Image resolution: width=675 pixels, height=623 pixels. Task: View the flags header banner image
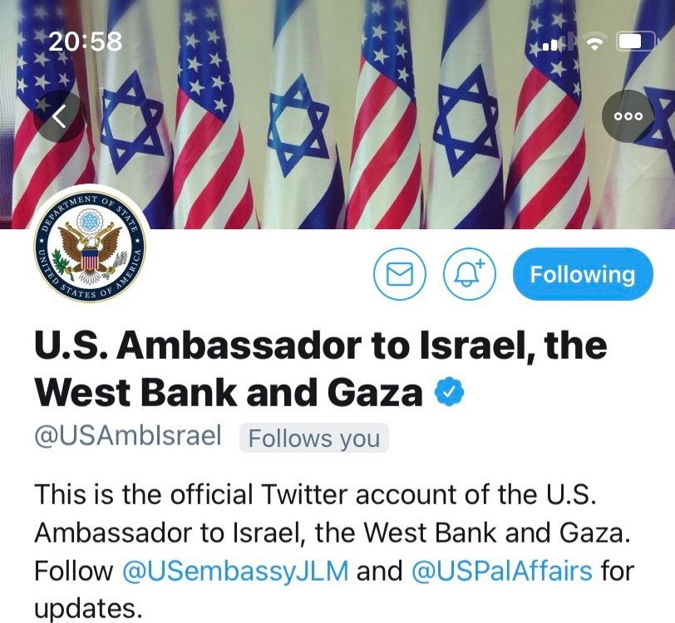[337, 114]
